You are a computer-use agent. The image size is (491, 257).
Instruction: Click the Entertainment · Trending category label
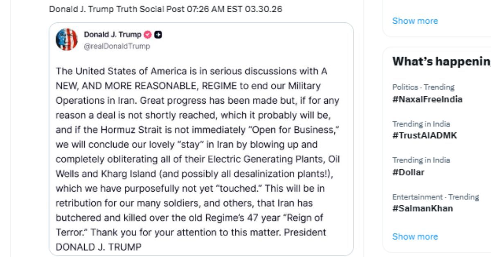435,197
